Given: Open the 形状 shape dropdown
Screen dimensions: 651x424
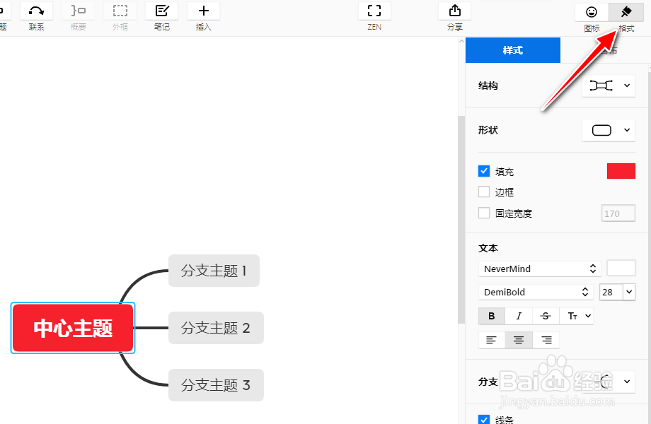Looking at the screenshot, I should point(609,130).
